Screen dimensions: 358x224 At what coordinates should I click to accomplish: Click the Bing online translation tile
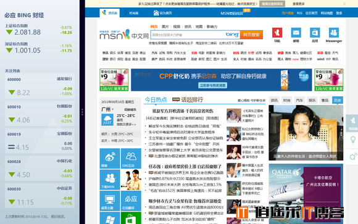pos(131,201)
